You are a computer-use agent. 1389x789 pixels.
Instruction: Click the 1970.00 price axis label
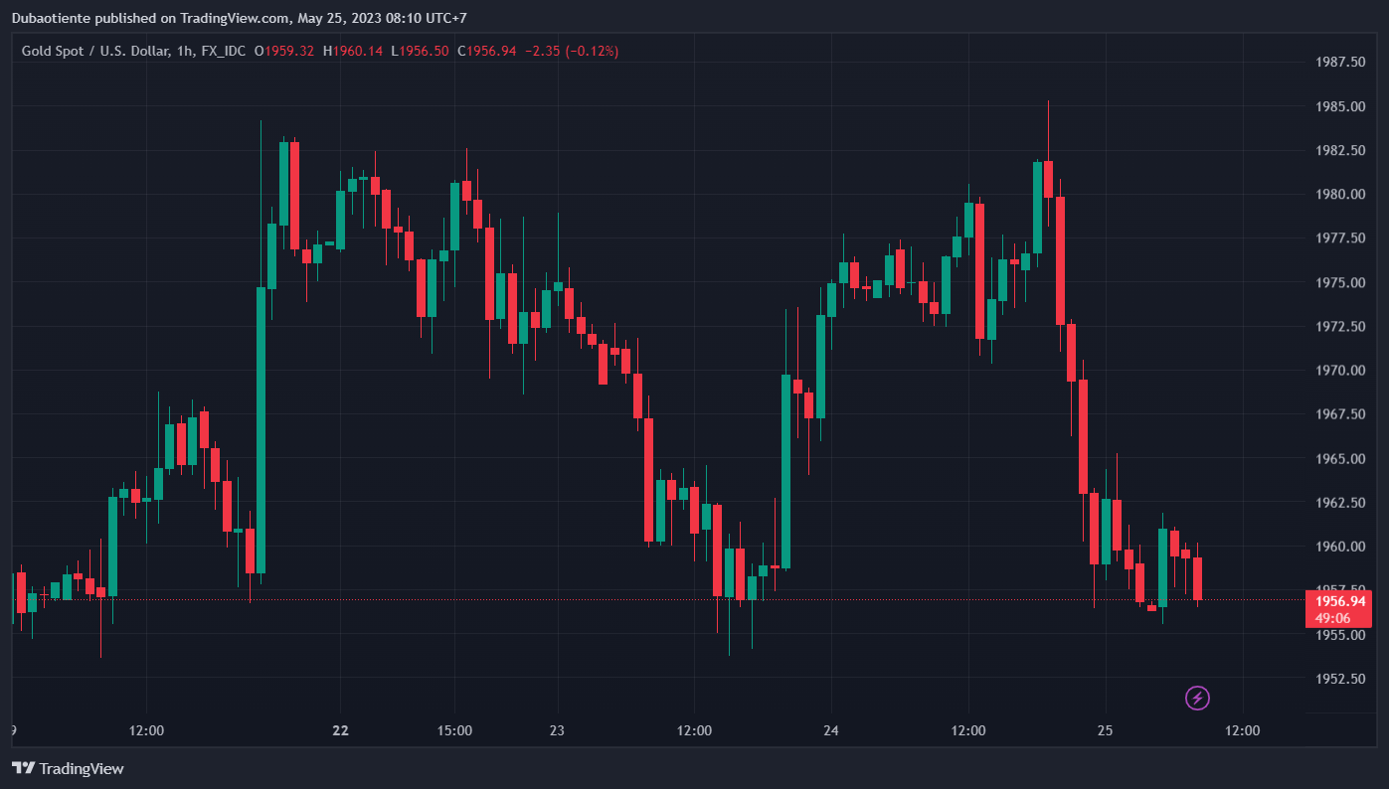click(x=1339, y=371)
